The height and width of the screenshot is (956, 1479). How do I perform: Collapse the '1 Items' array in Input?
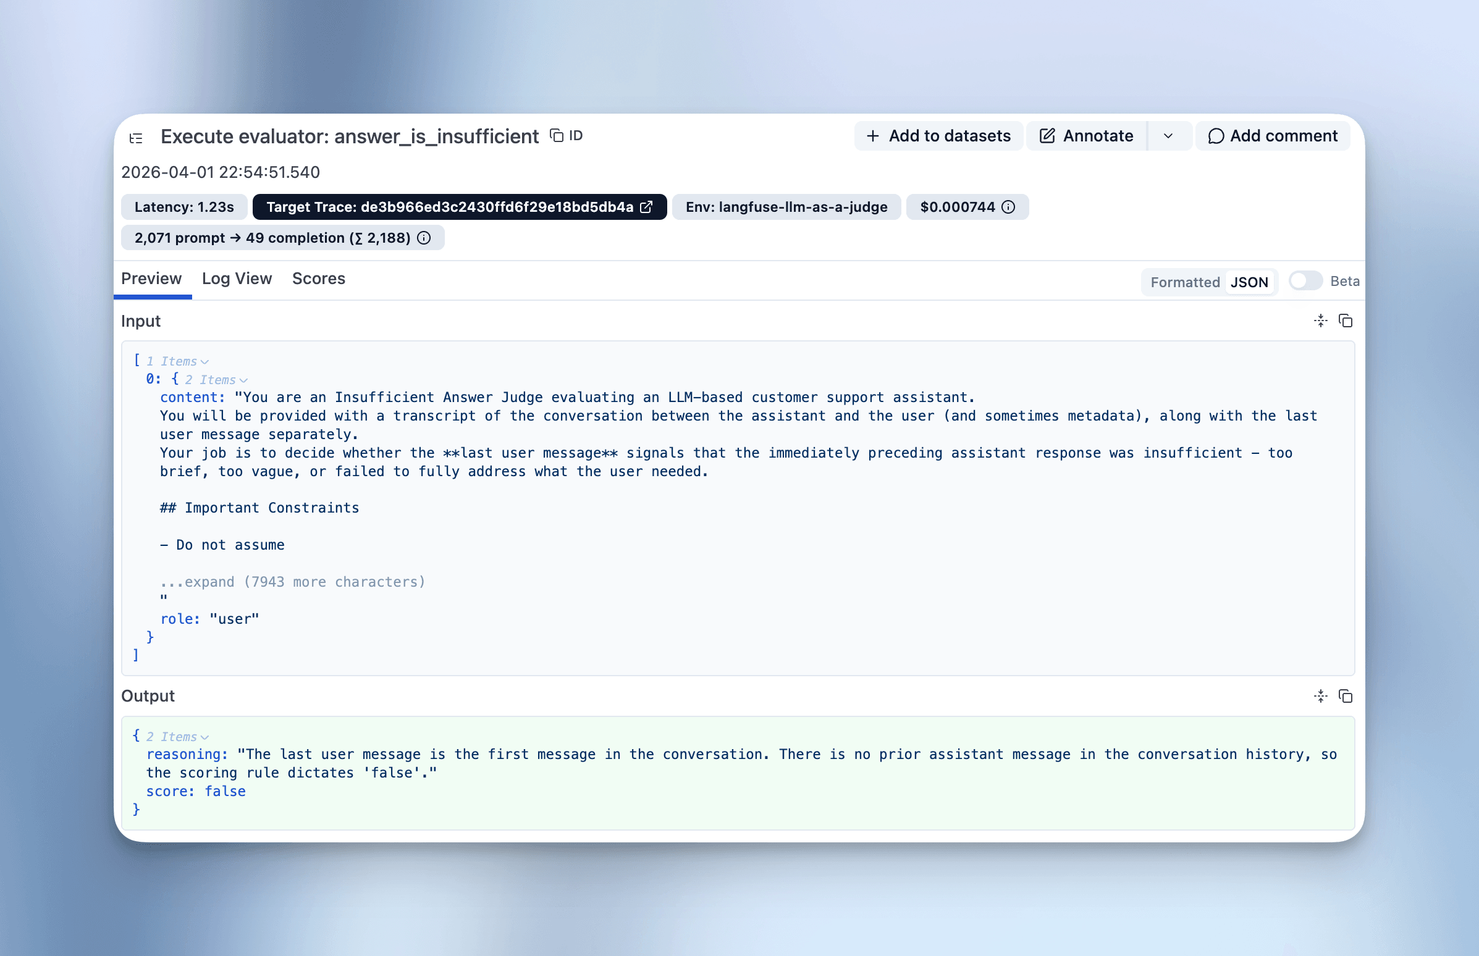205,361
